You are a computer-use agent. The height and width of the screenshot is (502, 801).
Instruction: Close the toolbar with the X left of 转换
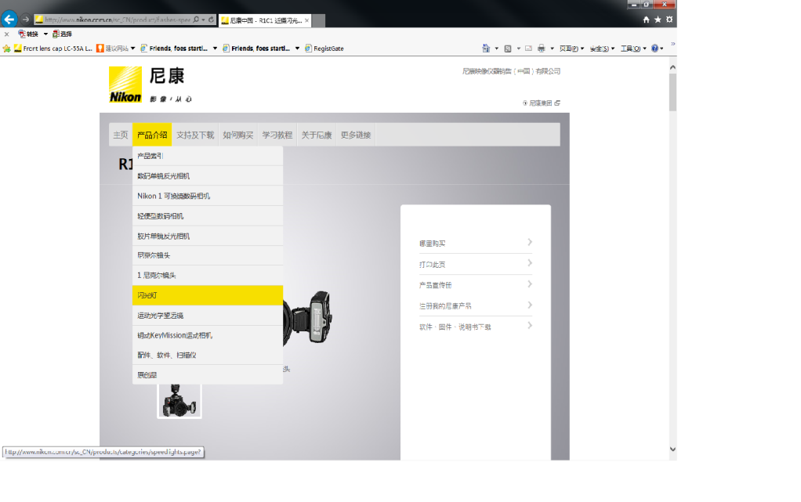coord(6,34)
